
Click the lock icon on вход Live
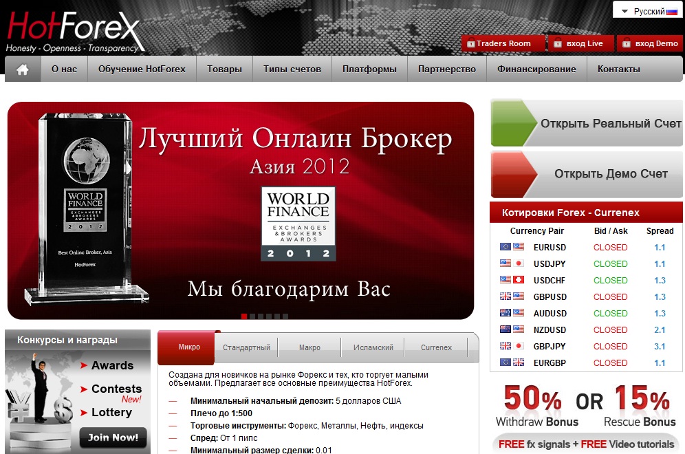tap(558, 43)
